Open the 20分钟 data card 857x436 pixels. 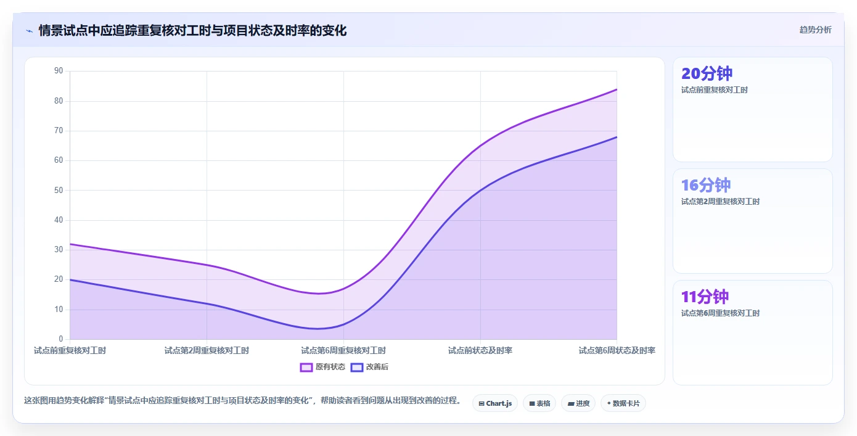point(752,109)
